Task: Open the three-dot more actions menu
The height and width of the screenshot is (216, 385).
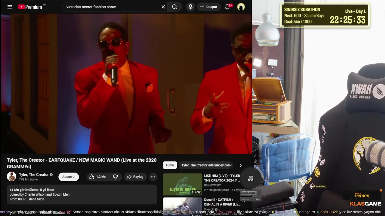Action: 153,177
